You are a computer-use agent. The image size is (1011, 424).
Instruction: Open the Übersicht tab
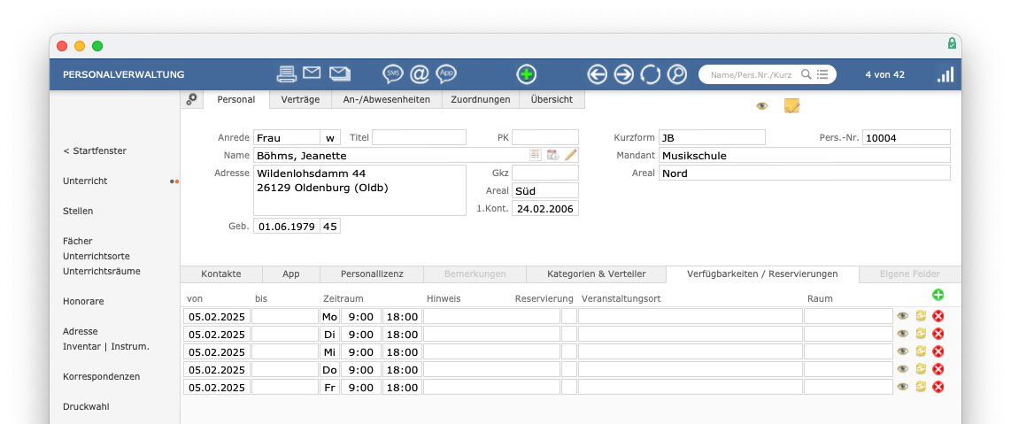point(553,99)
